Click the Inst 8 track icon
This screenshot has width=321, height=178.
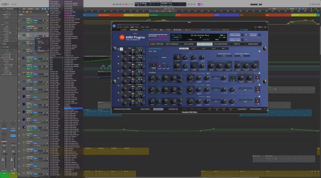tap(24, 43)
